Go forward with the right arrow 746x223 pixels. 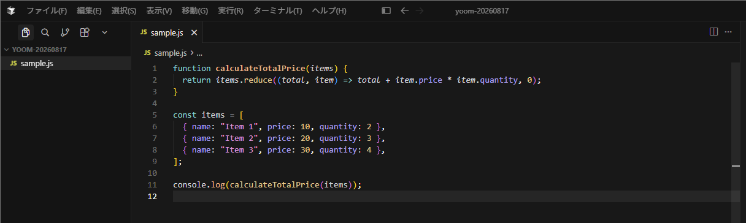click(420, 11)
